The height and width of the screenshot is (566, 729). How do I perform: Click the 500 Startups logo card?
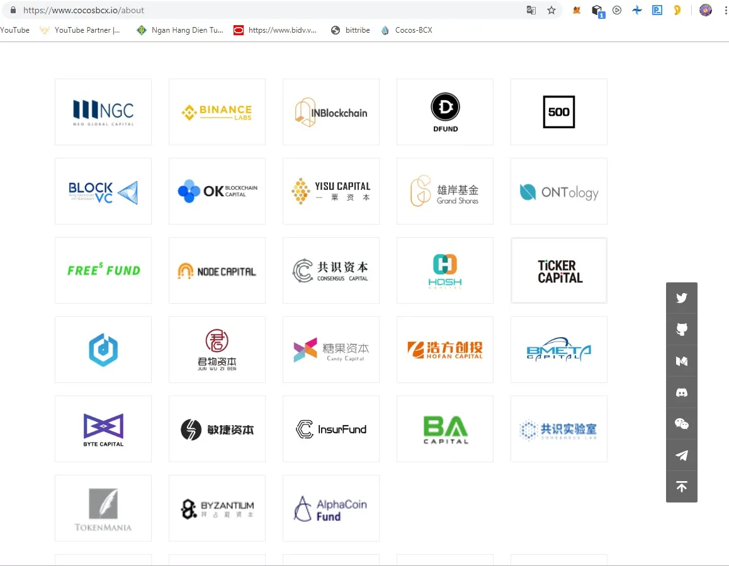pos(559,112)
